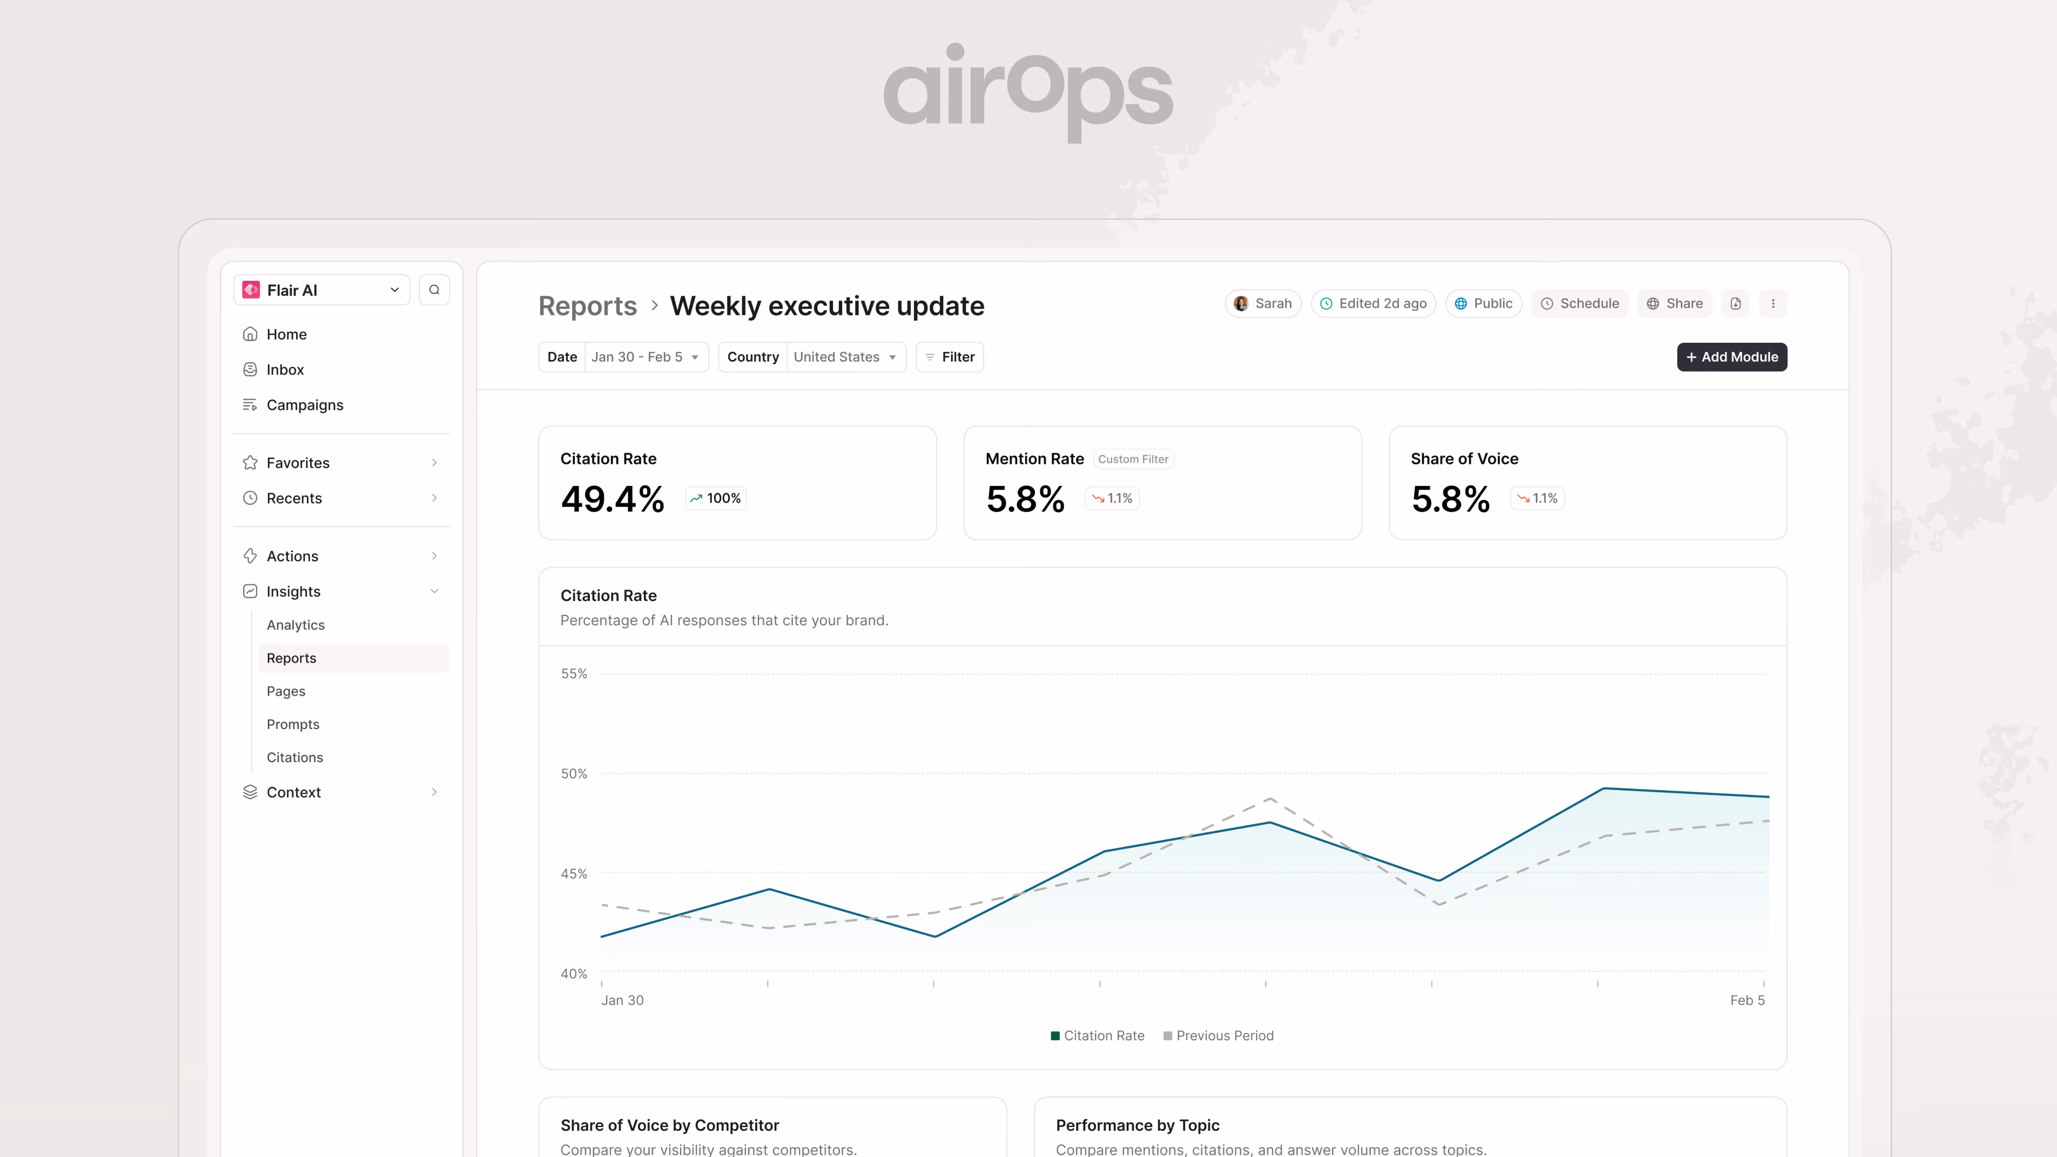Expand the Context section chevron

[434, 792]
